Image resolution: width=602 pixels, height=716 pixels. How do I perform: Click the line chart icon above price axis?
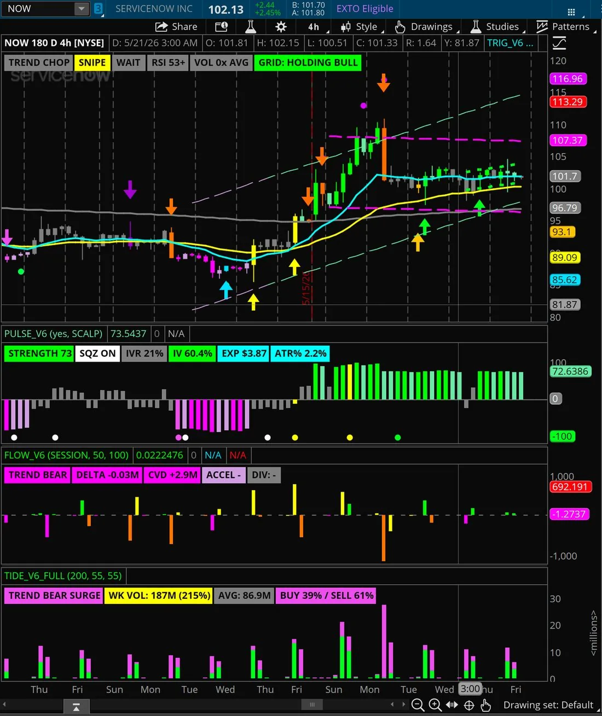[559, 43]
